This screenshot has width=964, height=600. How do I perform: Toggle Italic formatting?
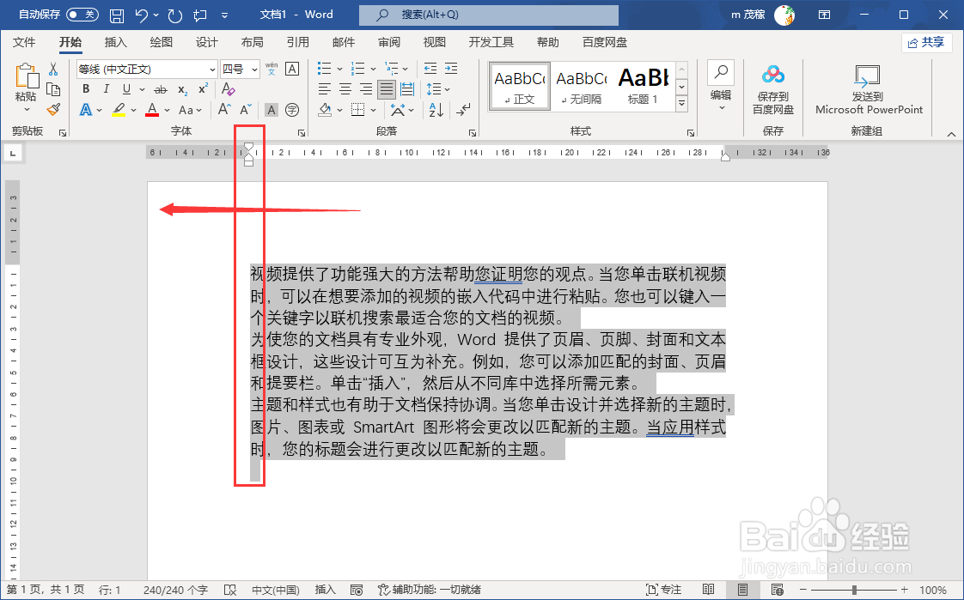(106, 89)
